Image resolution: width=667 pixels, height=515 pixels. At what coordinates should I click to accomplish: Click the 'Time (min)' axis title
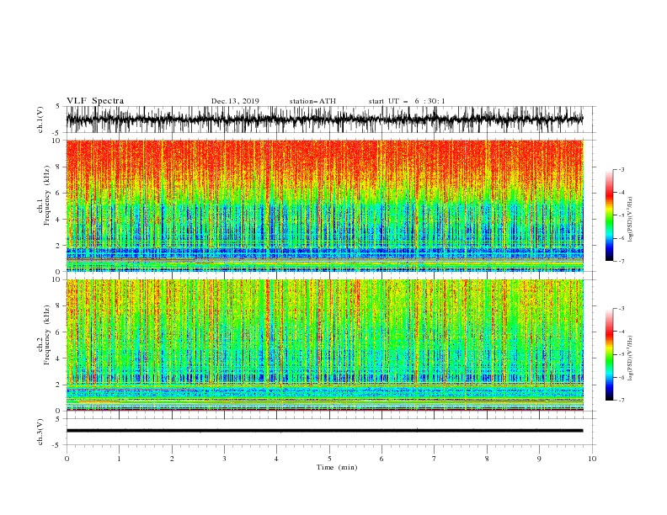coord(337,467)
